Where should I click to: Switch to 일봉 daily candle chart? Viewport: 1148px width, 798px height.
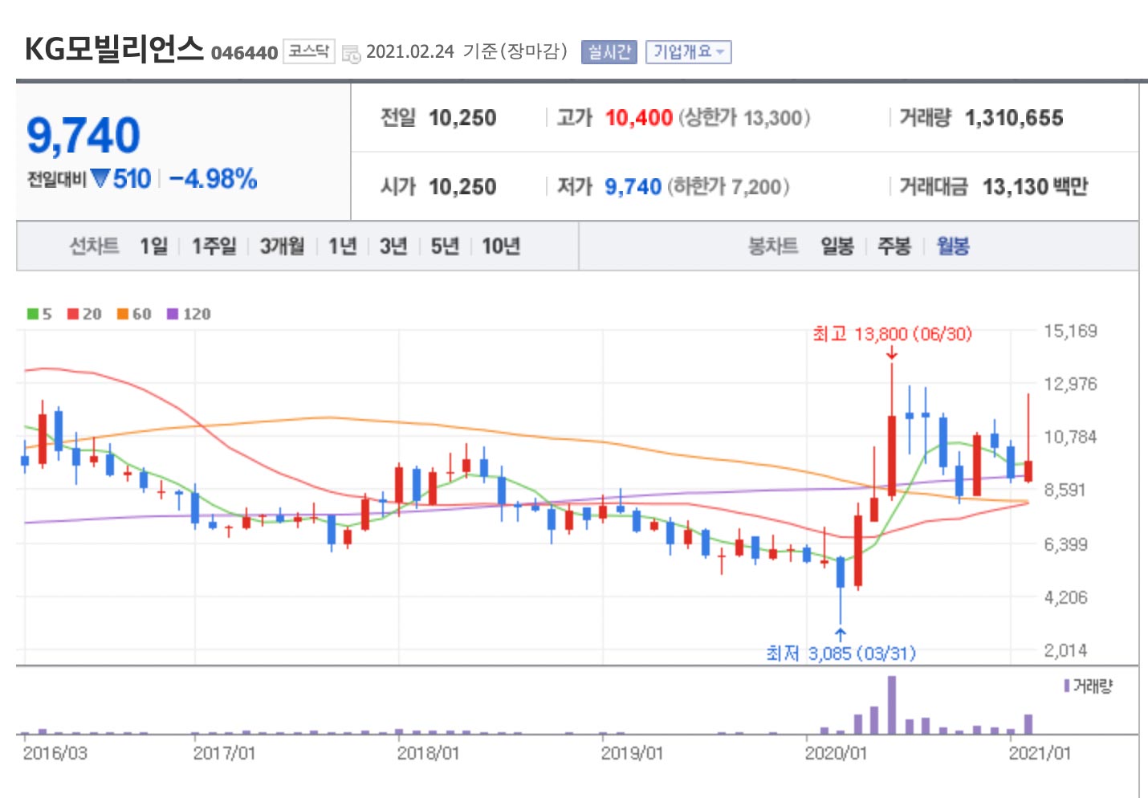tap(837, 246)
